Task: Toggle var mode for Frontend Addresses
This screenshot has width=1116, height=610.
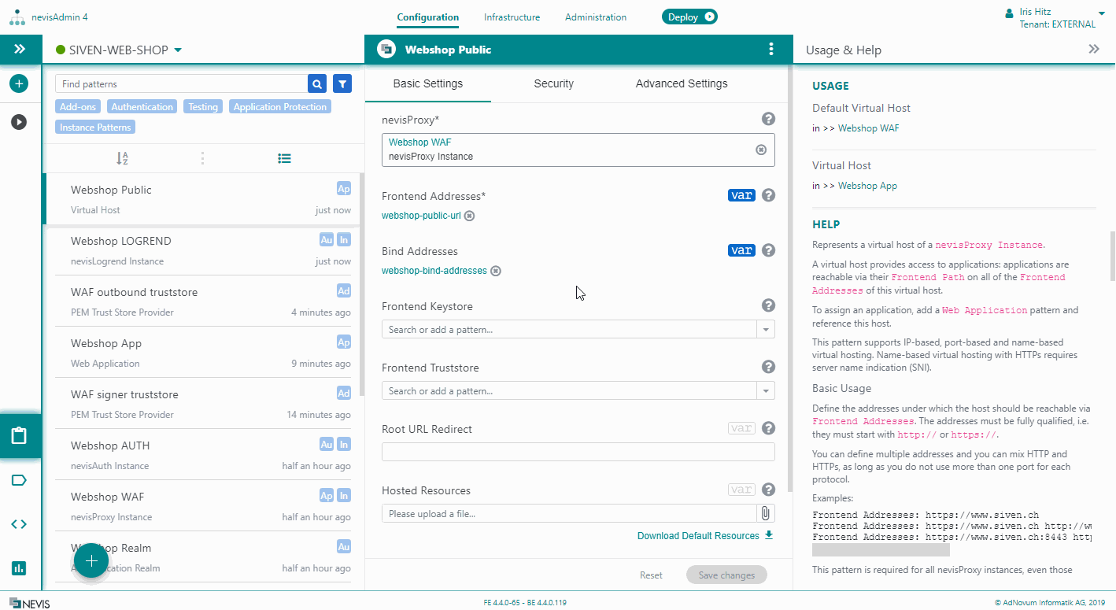Action: (741, 195)
